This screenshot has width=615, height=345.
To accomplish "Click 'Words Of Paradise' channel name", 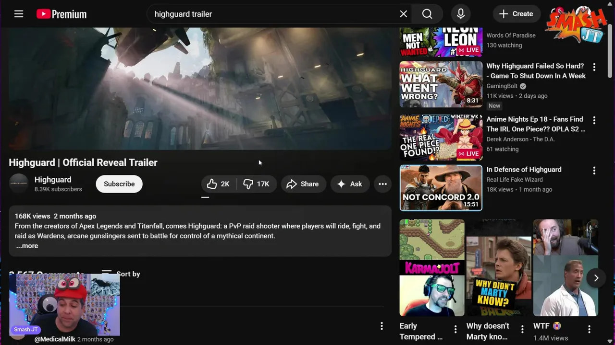I will [x=511, y=35].
